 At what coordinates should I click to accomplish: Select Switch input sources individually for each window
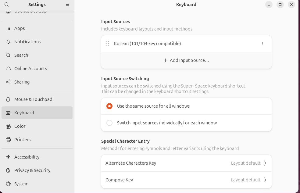click(186, 123)
